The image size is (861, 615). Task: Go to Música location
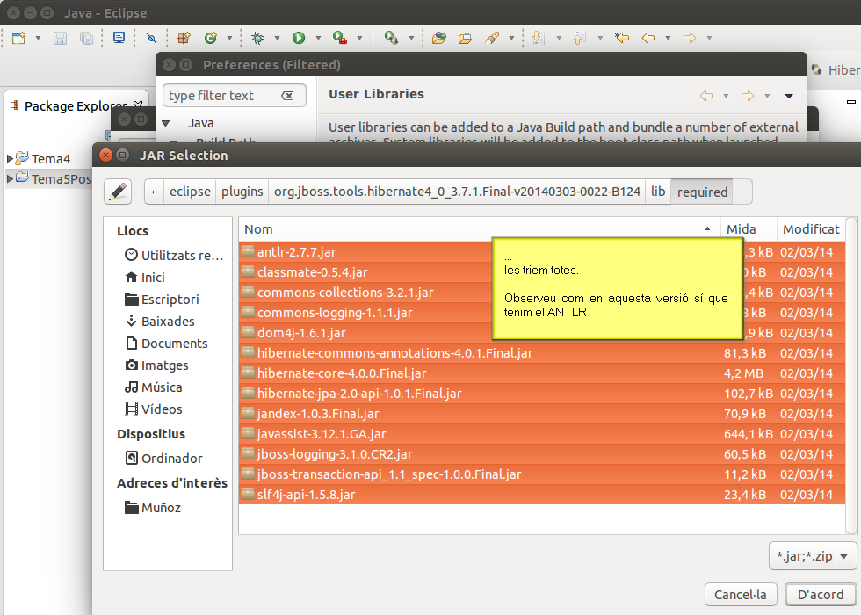point(153,387)
